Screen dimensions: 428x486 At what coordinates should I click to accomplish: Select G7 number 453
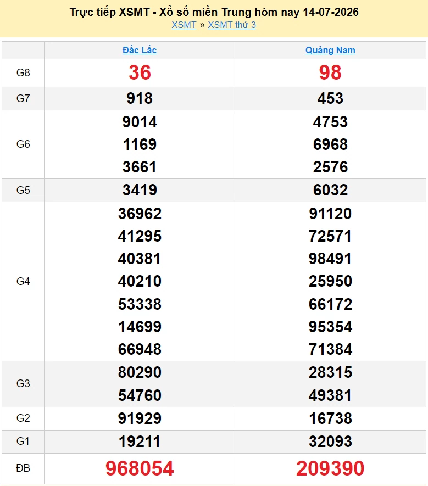(330, 98)
